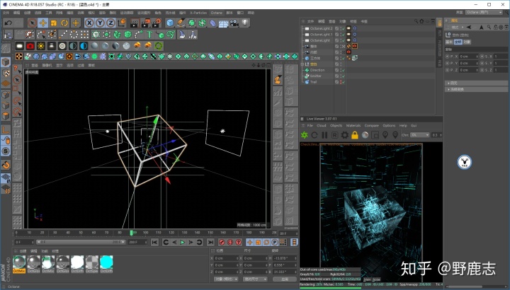This screenshot has height=290, width=510.
Task: Open size mode dropdown in coordinates
Action: tap(255, 279)
